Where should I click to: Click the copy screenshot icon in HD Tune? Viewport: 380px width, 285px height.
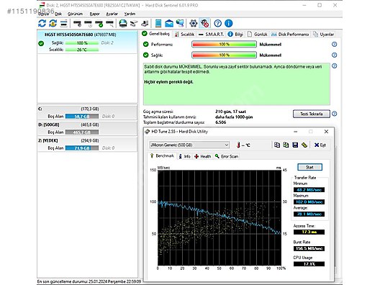pyautogui.click(x=286, y=145)
